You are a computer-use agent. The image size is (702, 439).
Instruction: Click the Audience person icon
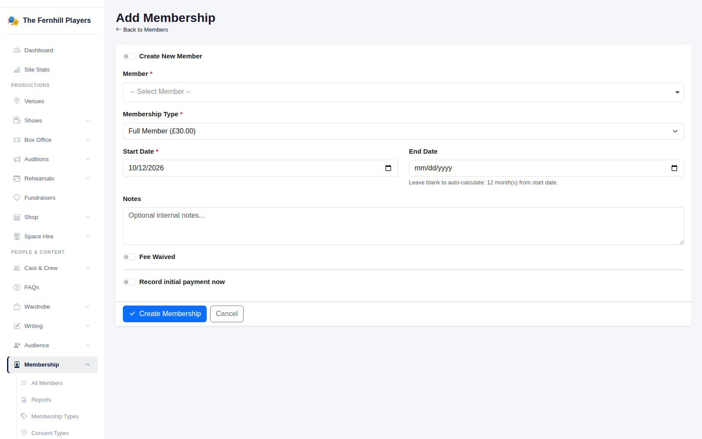click(x=17, y=345)
